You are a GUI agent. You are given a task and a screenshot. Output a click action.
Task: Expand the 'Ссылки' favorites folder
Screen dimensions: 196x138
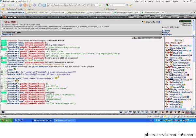[29, 9]
